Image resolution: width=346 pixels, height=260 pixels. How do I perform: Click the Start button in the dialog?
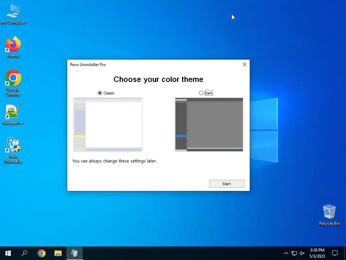(227, 184)
